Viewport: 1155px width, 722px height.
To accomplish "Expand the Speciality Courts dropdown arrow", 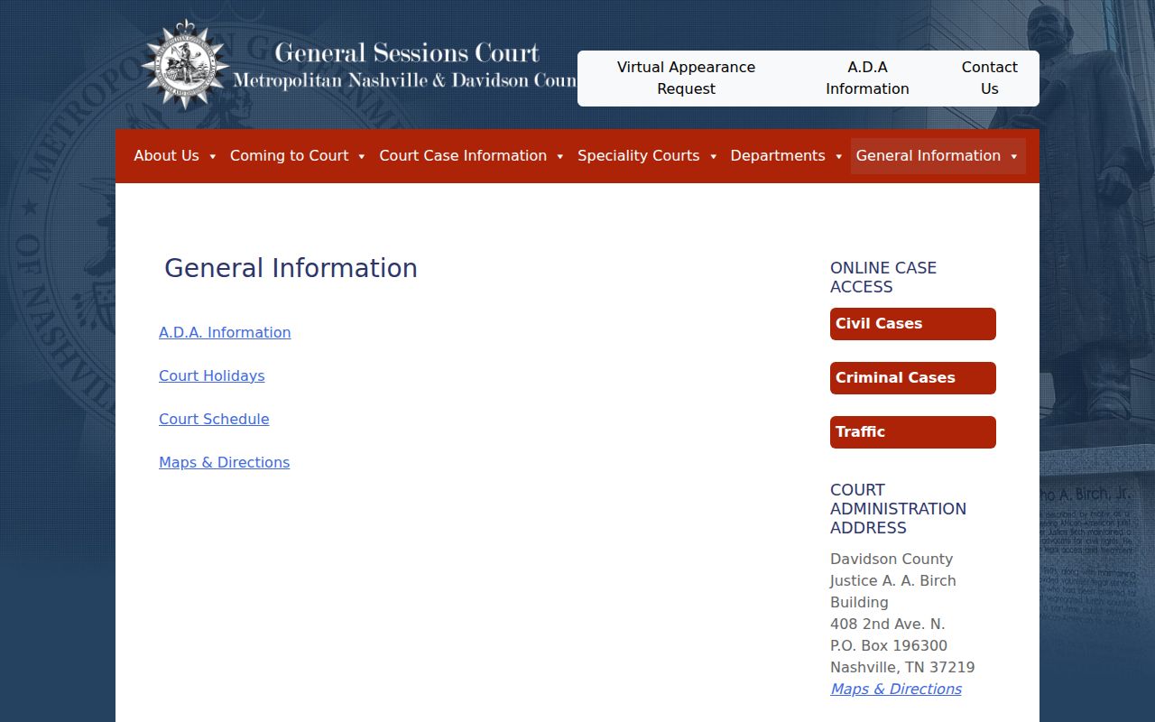I will pyautogui.click(x=714, y=156).
